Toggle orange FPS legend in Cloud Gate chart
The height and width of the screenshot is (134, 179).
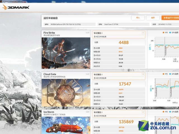(165, 74)
